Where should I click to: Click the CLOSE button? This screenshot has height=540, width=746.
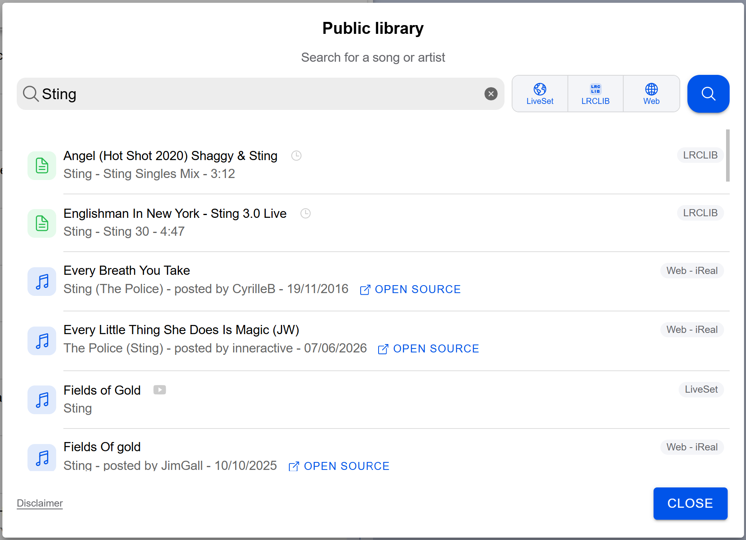point(690,503)
